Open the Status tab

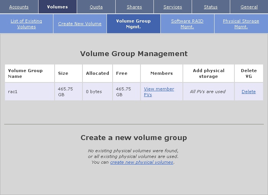[211, 7]
